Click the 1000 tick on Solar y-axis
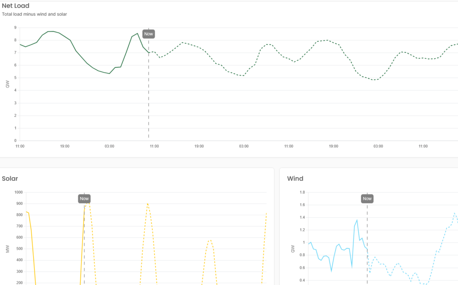 [x=18, y=192]
